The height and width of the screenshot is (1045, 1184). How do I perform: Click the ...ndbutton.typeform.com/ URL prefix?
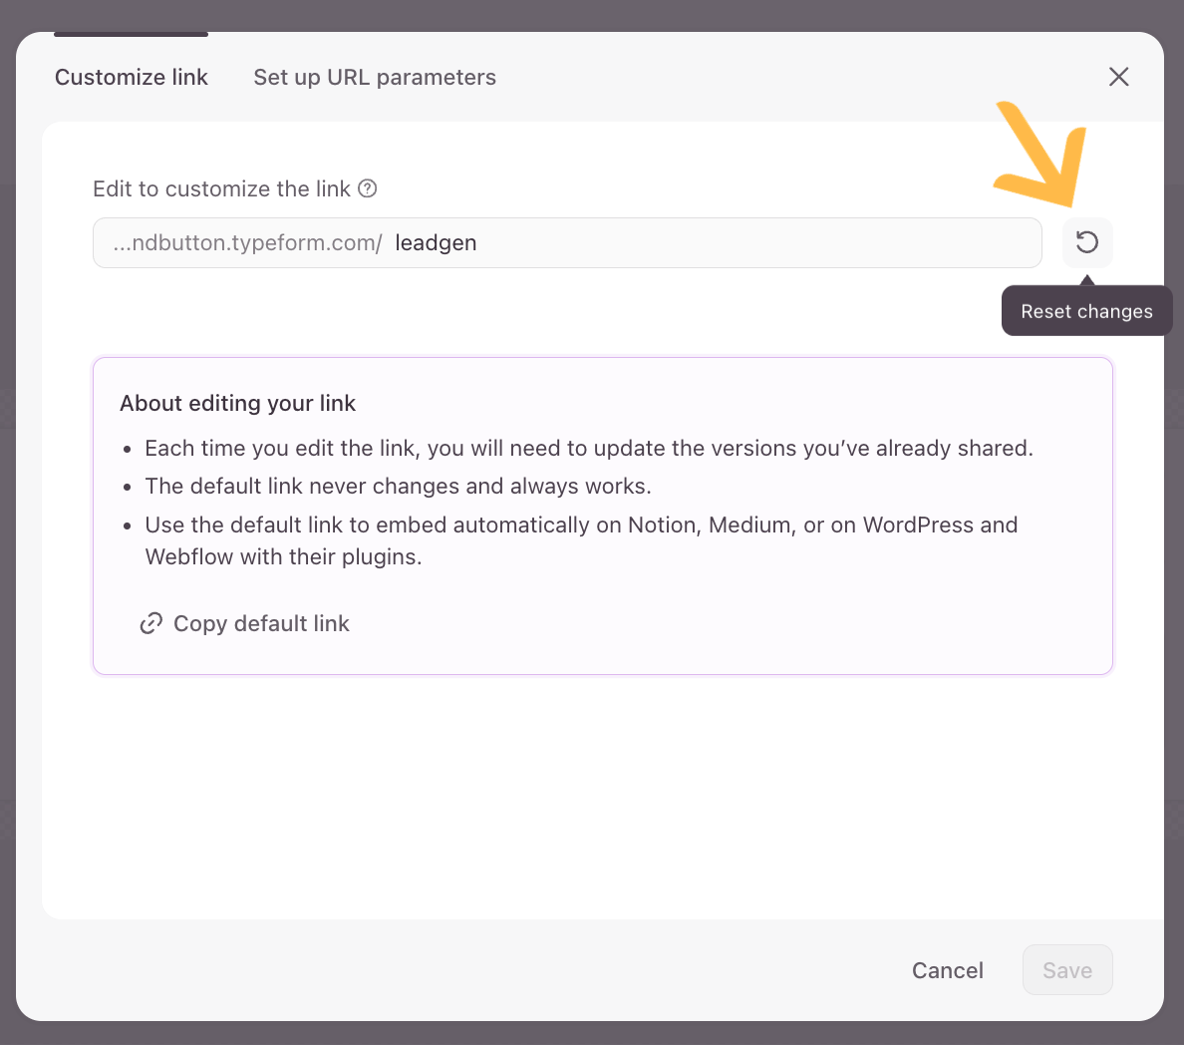(x=247, y=242)
